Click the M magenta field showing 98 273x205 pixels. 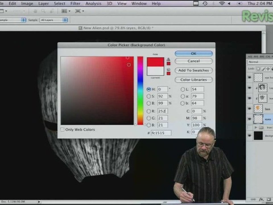coord(197,118)
